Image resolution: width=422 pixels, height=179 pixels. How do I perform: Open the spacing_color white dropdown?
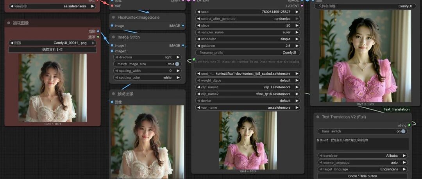point(147,77)
